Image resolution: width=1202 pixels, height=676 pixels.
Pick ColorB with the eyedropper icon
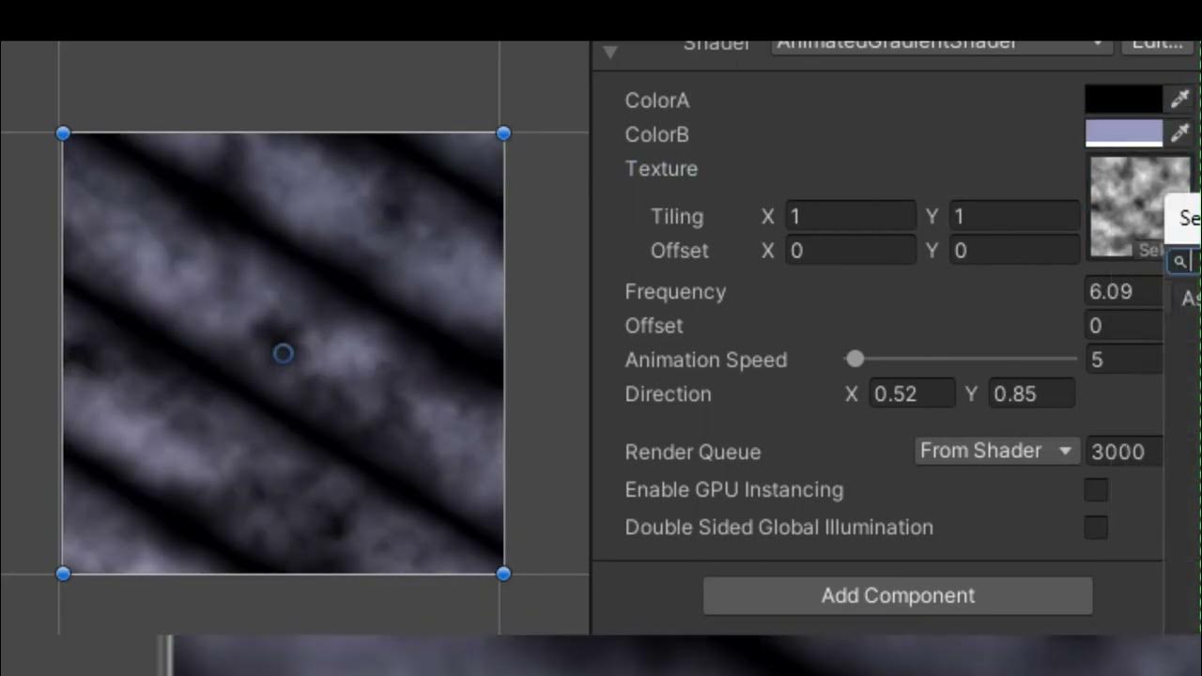(1179, 133)
